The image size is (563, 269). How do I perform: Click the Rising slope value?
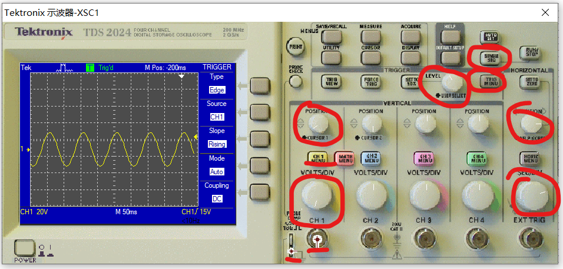[217, 144]
